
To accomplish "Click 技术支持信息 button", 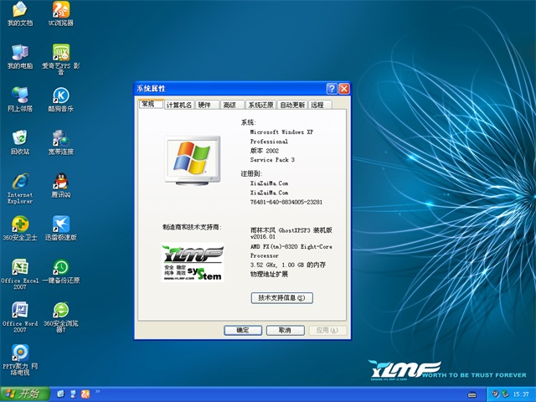I will point(281,297).
